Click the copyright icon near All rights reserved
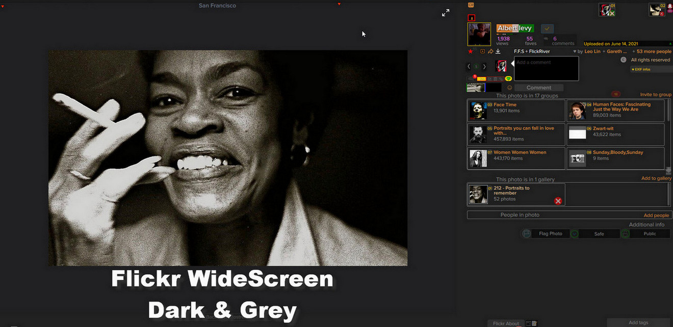The width and height of the screenshot is (673, 327). 623,60
